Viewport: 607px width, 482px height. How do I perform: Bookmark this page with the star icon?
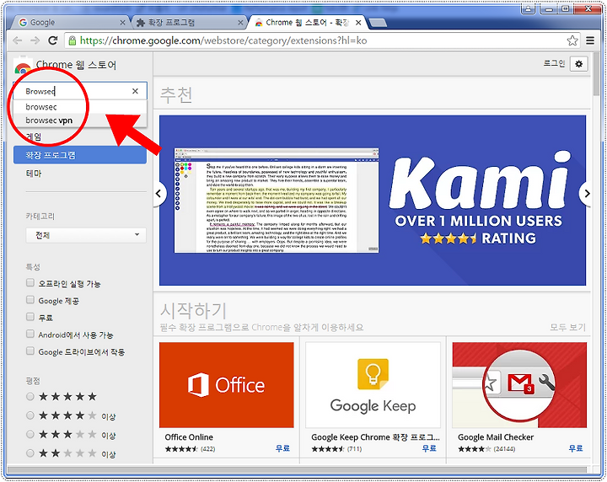(572, 40)
